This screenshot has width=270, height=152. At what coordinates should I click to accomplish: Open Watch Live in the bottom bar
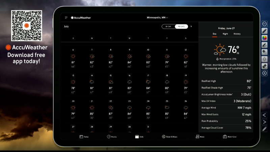click(x=230, y=137)
